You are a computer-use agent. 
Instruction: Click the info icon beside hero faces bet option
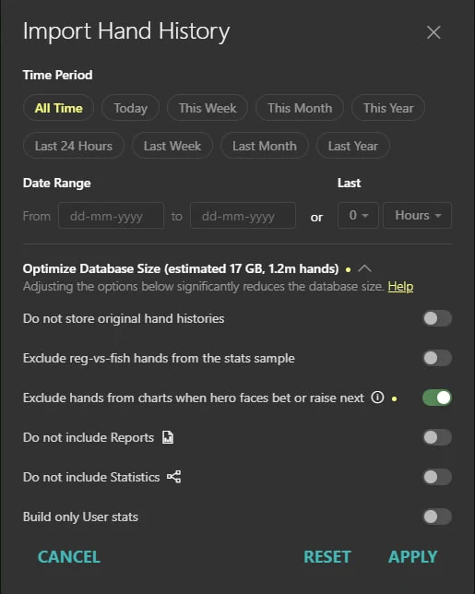pos(377,398)
